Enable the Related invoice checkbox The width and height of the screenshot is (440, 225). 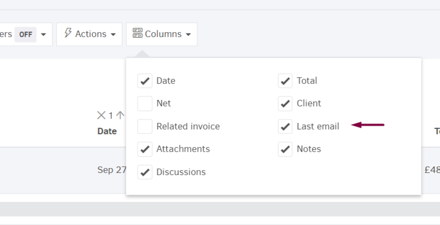(x=145, y=126)
